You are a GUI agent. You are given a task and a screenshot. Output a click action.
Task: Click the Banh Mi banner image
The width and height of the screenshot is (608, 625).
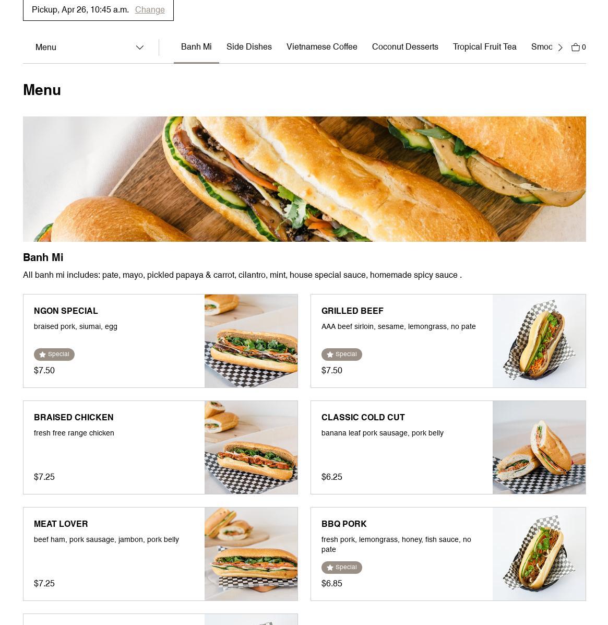click(304, 179)
